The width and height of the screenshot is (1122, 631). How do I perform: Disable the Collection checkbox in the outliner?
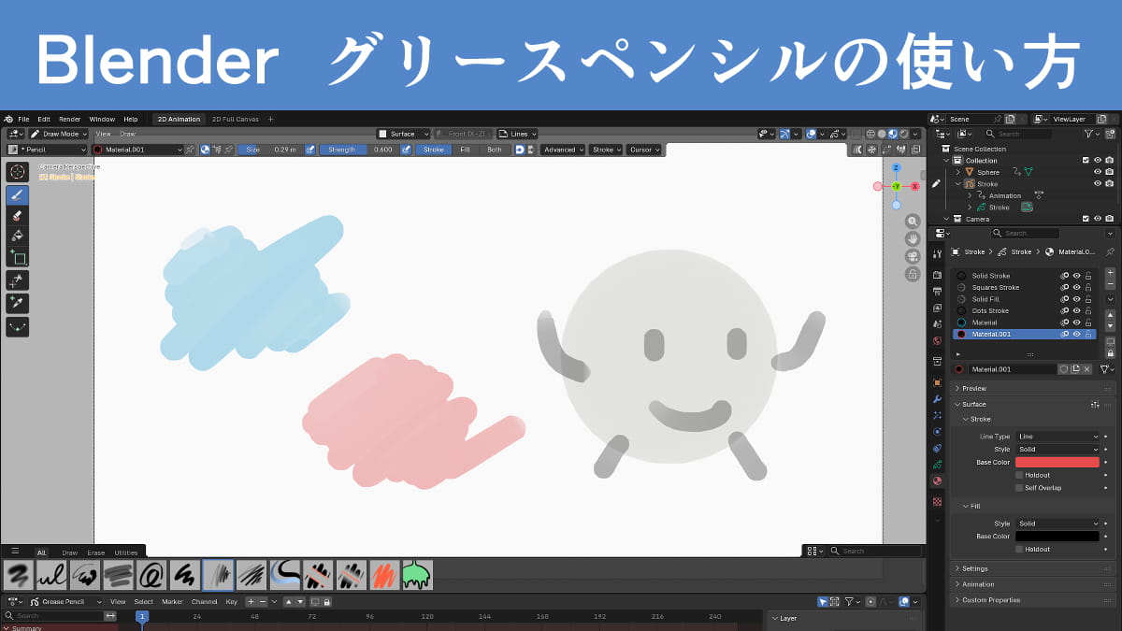pos(1086,160)
